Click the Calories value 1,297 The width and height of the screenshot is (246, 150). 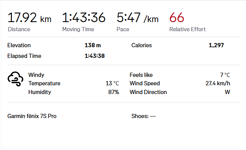coord(216,45)
